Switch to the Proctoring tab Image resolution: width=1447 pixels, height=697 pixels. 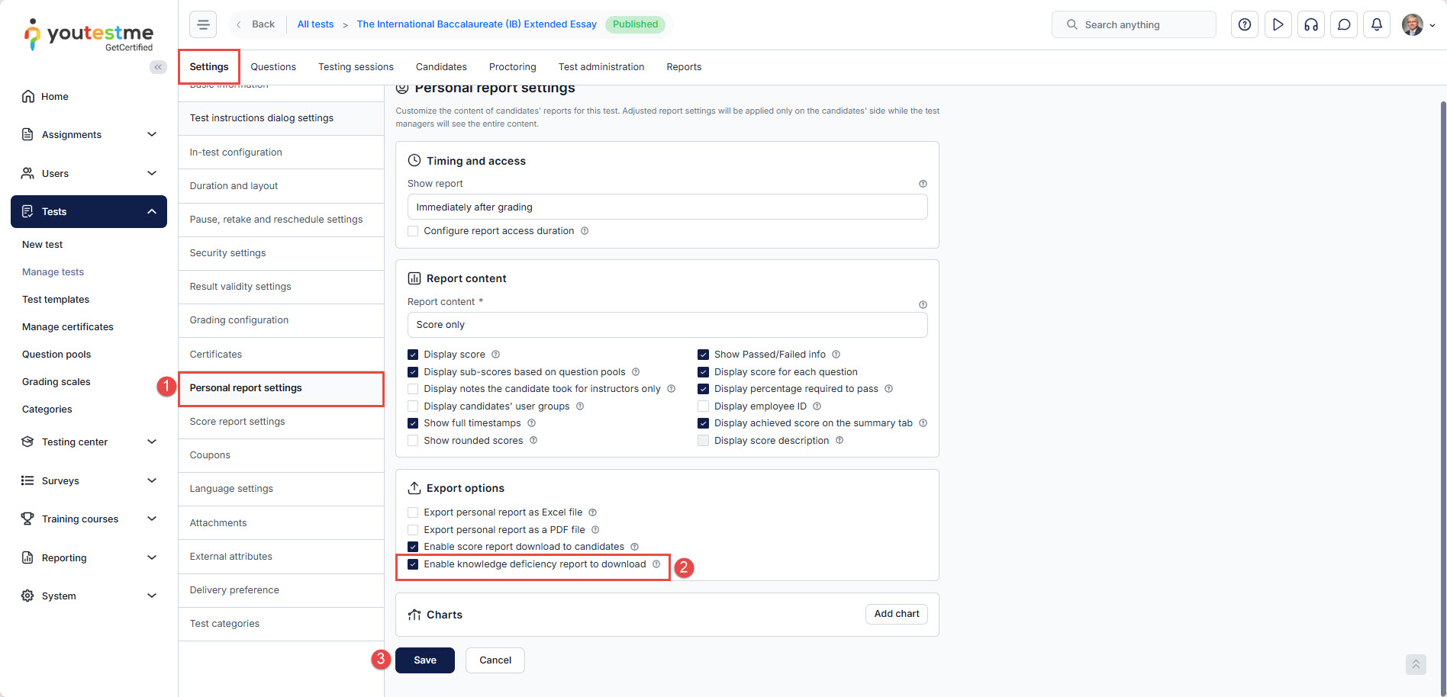tap(512, 67)
